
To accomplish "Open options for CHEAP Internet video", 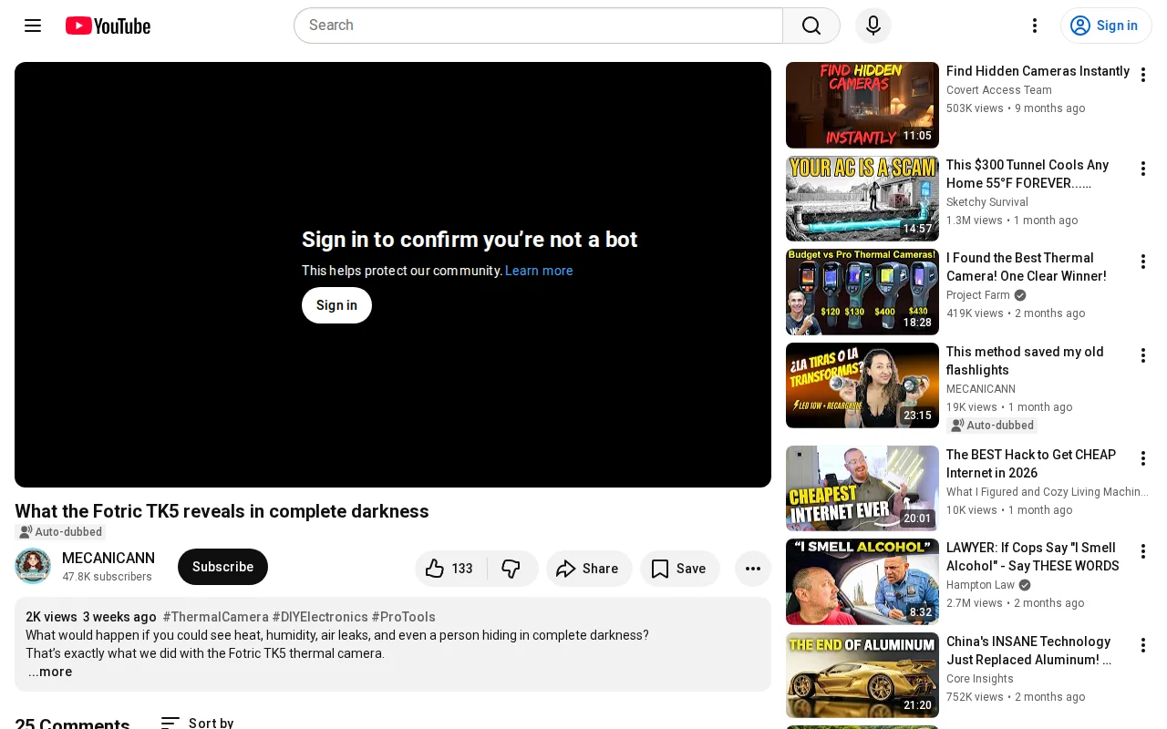I will [1142, 458].
